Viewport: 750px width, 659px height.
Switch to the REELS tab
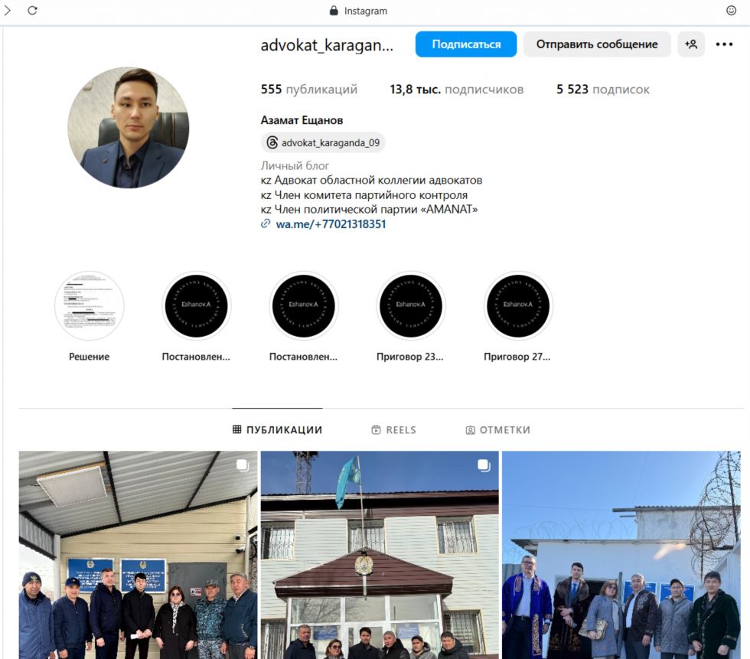[x=393, y=429]
